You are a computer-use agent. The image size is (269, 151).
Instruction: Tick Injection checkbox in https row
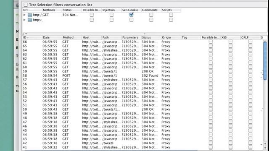pos(111,20)
